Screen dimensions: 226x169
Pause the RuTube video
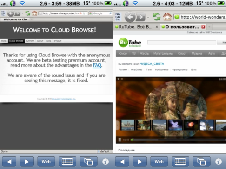click(x=120, y=140)
